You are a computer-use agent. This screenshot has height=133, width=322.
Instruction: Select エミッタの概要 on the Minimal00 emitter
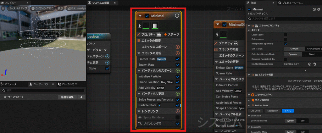pos(229,49)
